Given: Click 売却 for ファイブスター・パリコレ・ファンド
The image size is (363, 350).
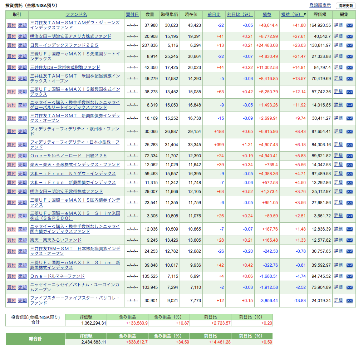Looking at the screenshot, I should pos(23,301).
